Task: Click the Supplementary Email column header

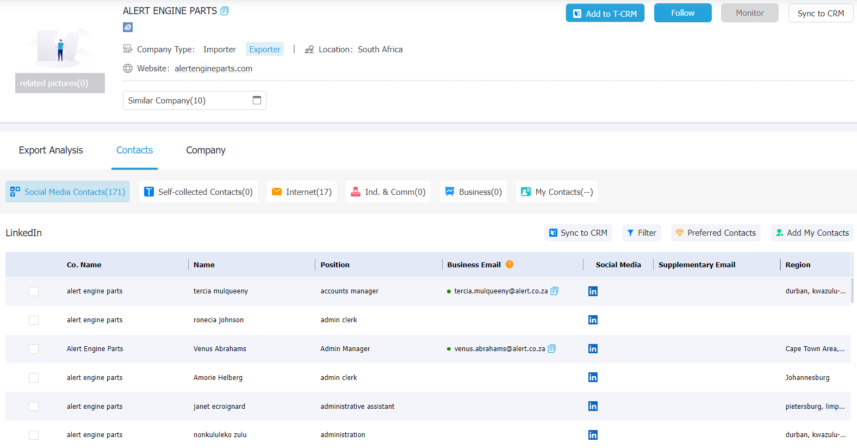Action: click(x=697, y=265)
